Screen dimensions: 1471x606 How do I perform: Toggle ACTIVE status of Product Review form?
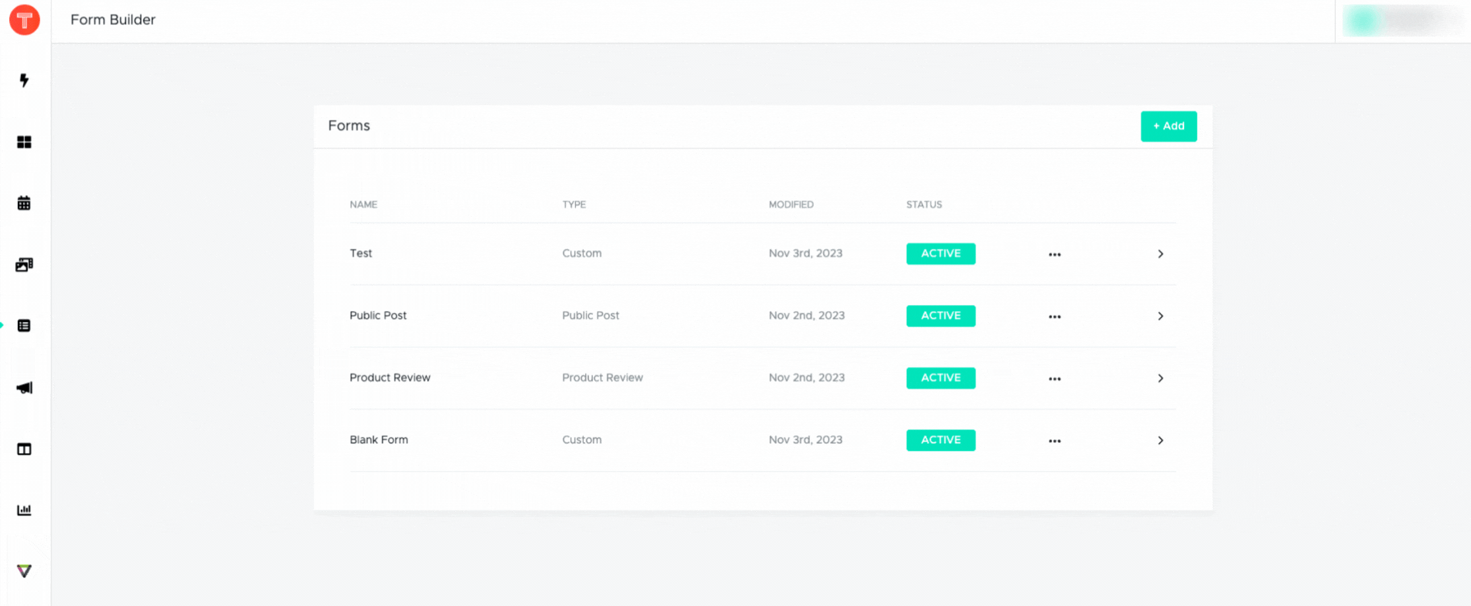point(941,377)
